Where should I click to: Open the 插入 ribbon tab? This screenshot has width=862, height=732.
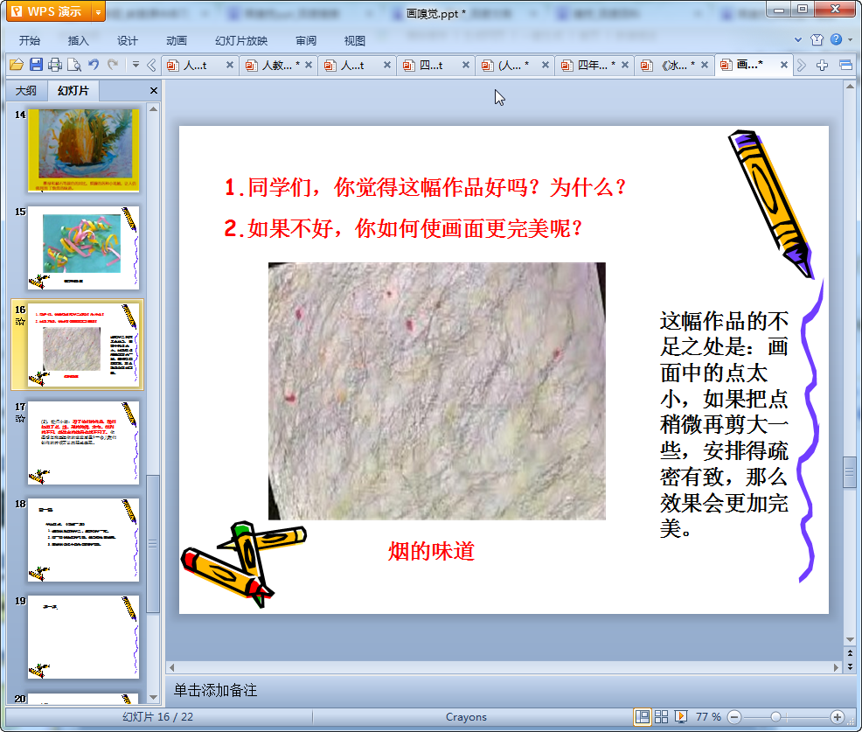78,41
